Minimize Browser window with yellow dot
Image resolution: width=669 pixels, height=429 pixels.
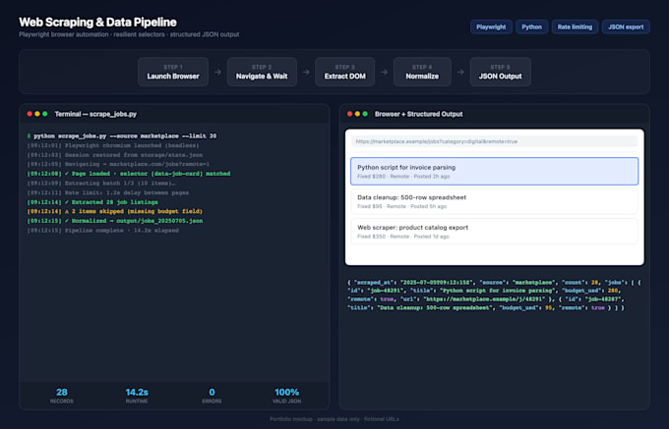pos(357,114)
